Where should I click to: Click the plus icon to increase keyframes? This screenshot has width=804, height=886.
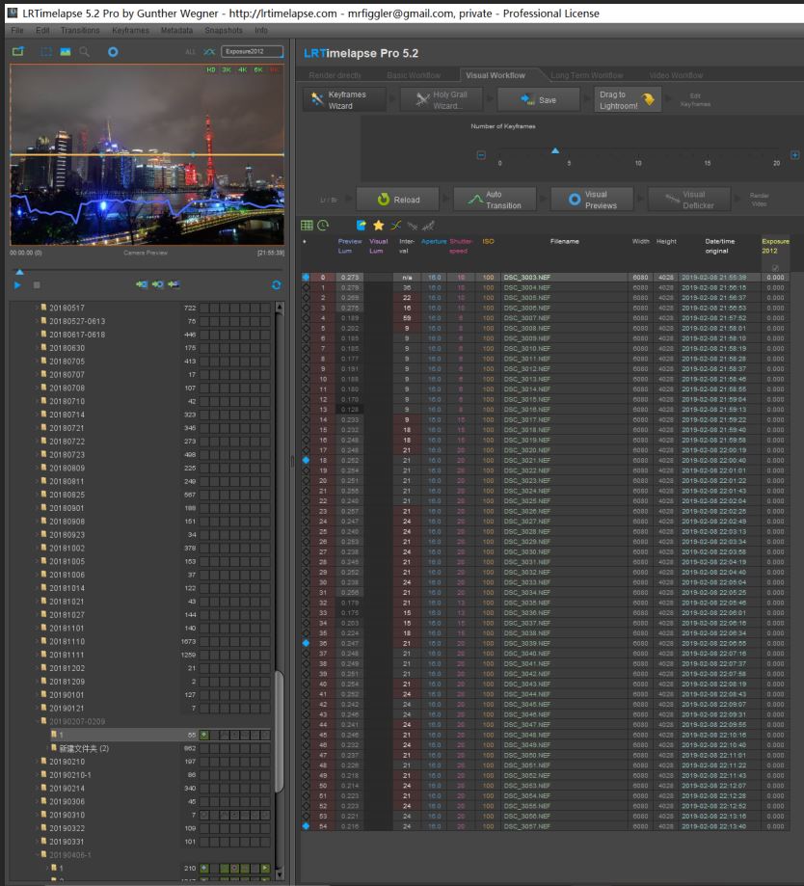click(x=794, y=155)
